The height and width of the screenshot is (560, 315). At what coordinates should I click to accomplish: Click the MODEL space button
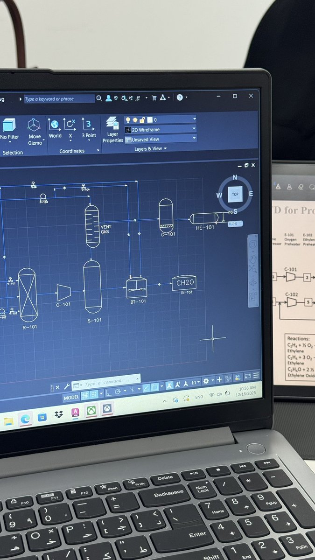(x=71, y=397)
